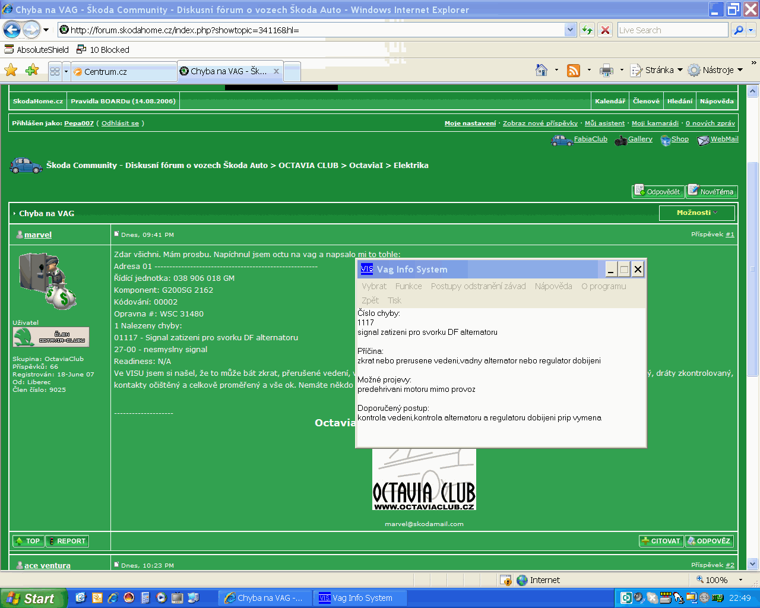Switch to the Centrum.cz tab
The height and width of the screenshot is (608, 760).
coord(123,72)
